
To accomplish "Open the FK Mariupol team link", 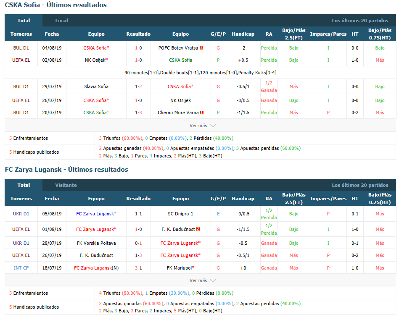I will (180, 268).
